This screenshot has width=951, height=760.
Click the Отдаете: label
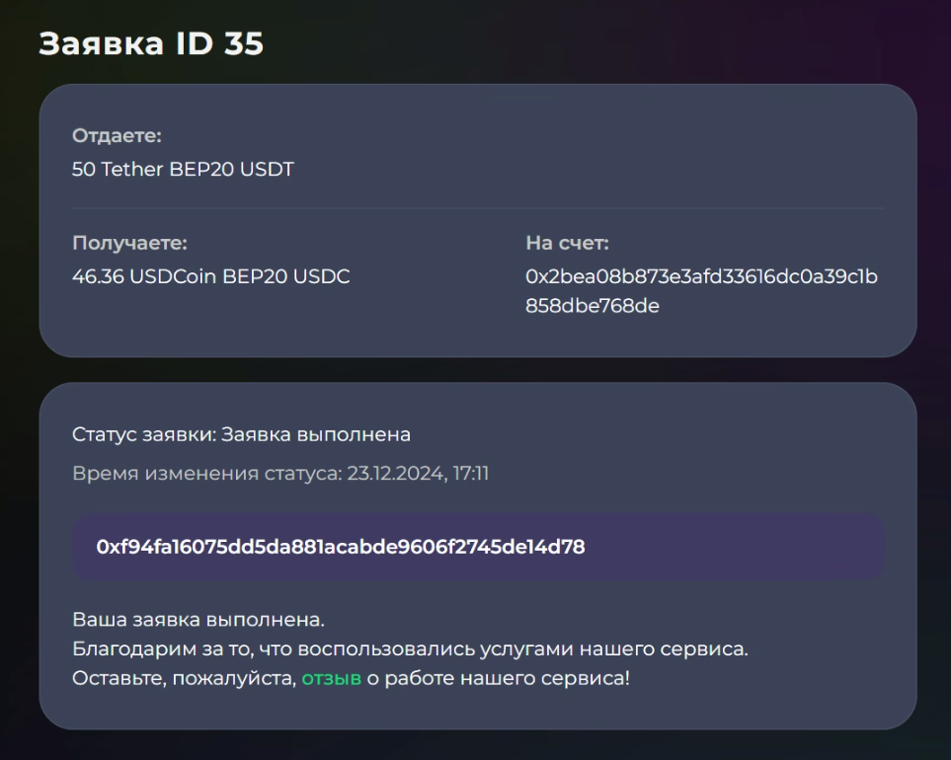tap(117, 135)
